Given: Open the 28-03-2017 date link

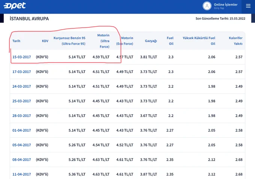Looking at the screenshot, I should point(22,116).
